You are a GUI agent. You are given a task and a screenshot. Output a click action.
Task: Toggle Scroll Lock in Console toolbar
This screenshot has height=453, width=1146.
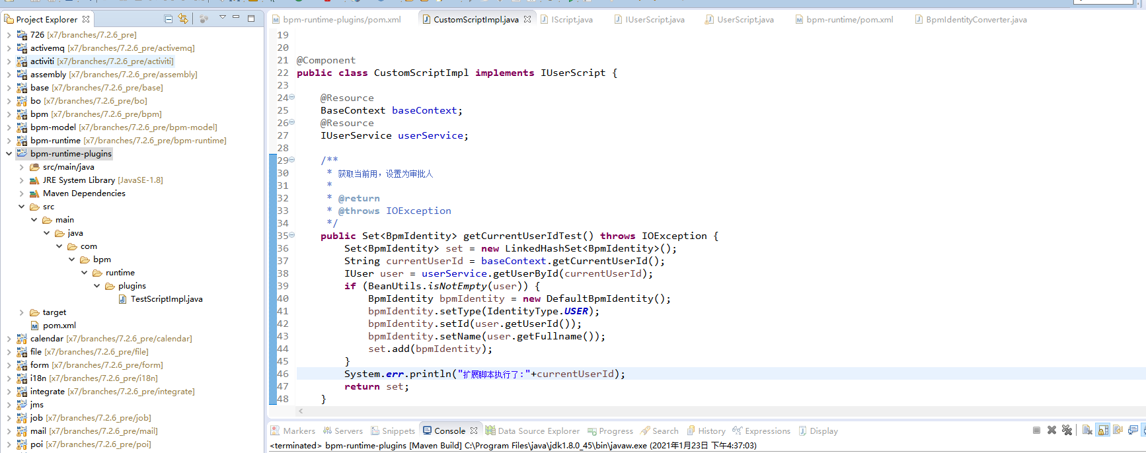pyautogui.click(x=1103, y=431)
